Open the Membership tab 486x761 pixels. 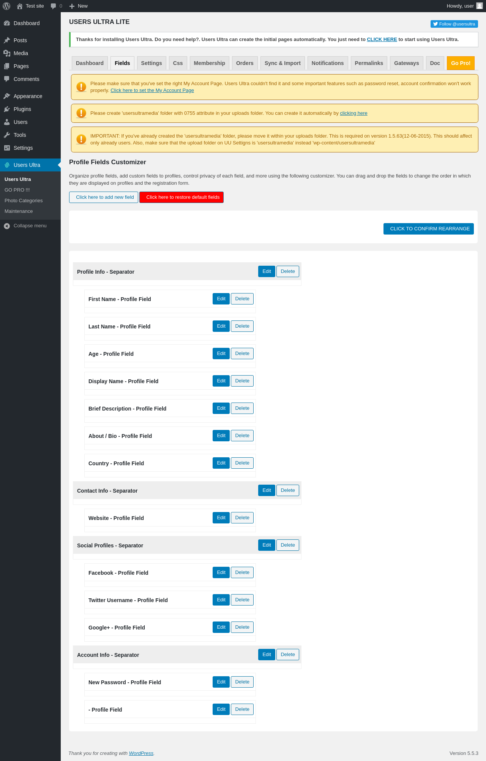pyautogui.click(x=209, y=63)
